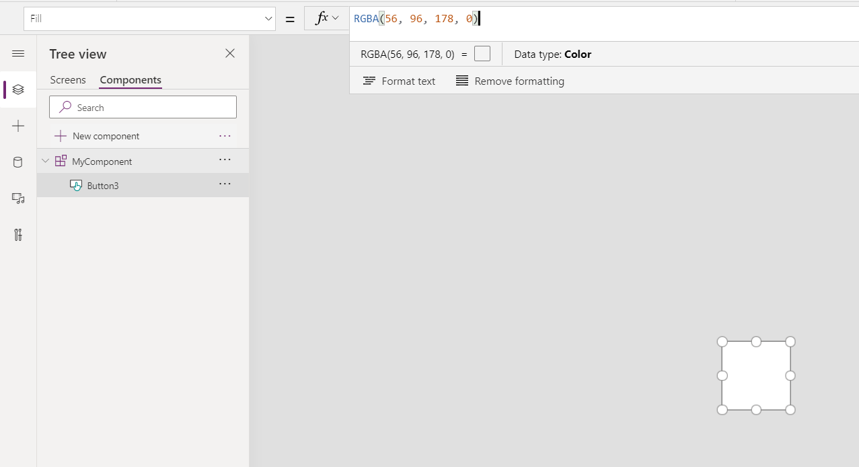Select the Tree view icon in left rail
Screen dimensions: 859x467
tap(17, 89)
